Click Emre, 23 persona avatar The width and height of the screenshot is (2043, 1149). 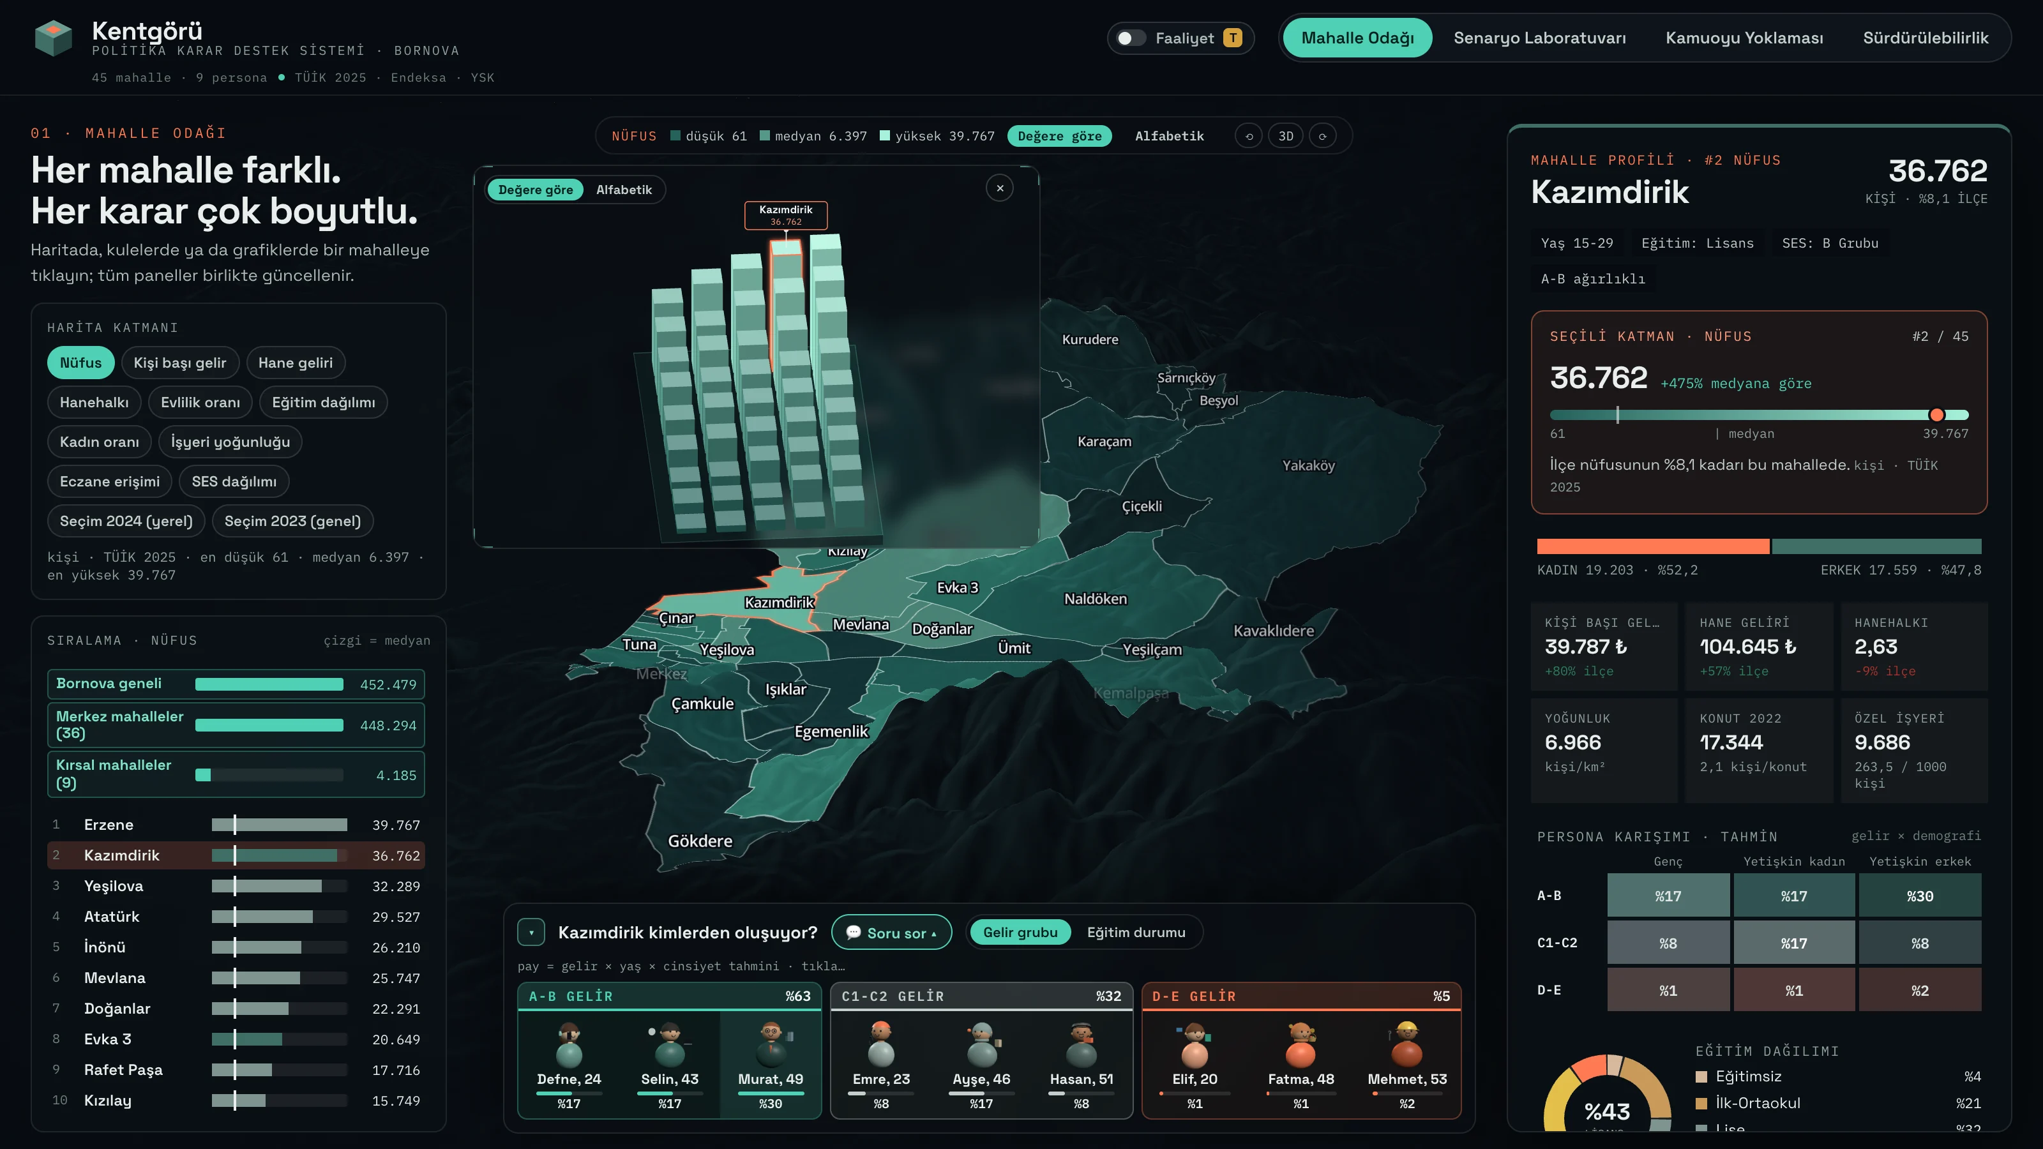coord(881,1045)
